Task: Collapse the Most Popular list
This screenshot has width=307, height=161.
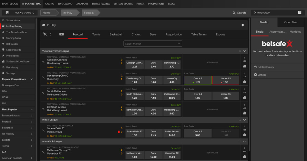Action: tap(32, 110)
